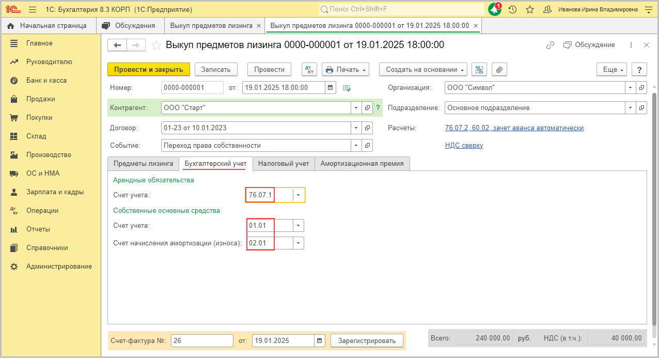This screenshot has width=659, height=358.
Task: Switch to Налоговый учет tab
Action: tap(284, 164)
